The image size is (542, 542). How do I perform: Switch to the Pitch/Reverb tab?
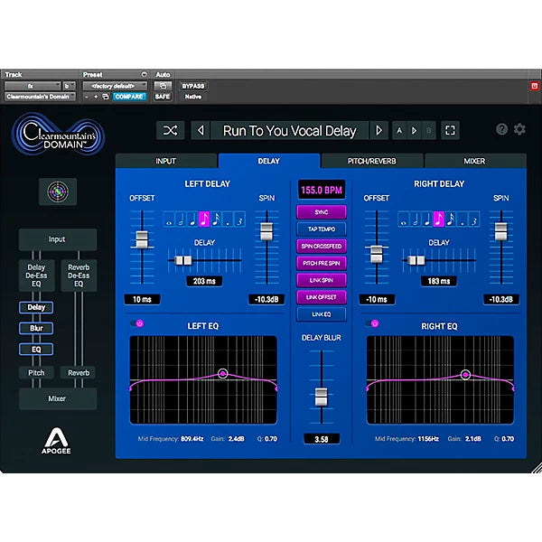tap(372, 161)
